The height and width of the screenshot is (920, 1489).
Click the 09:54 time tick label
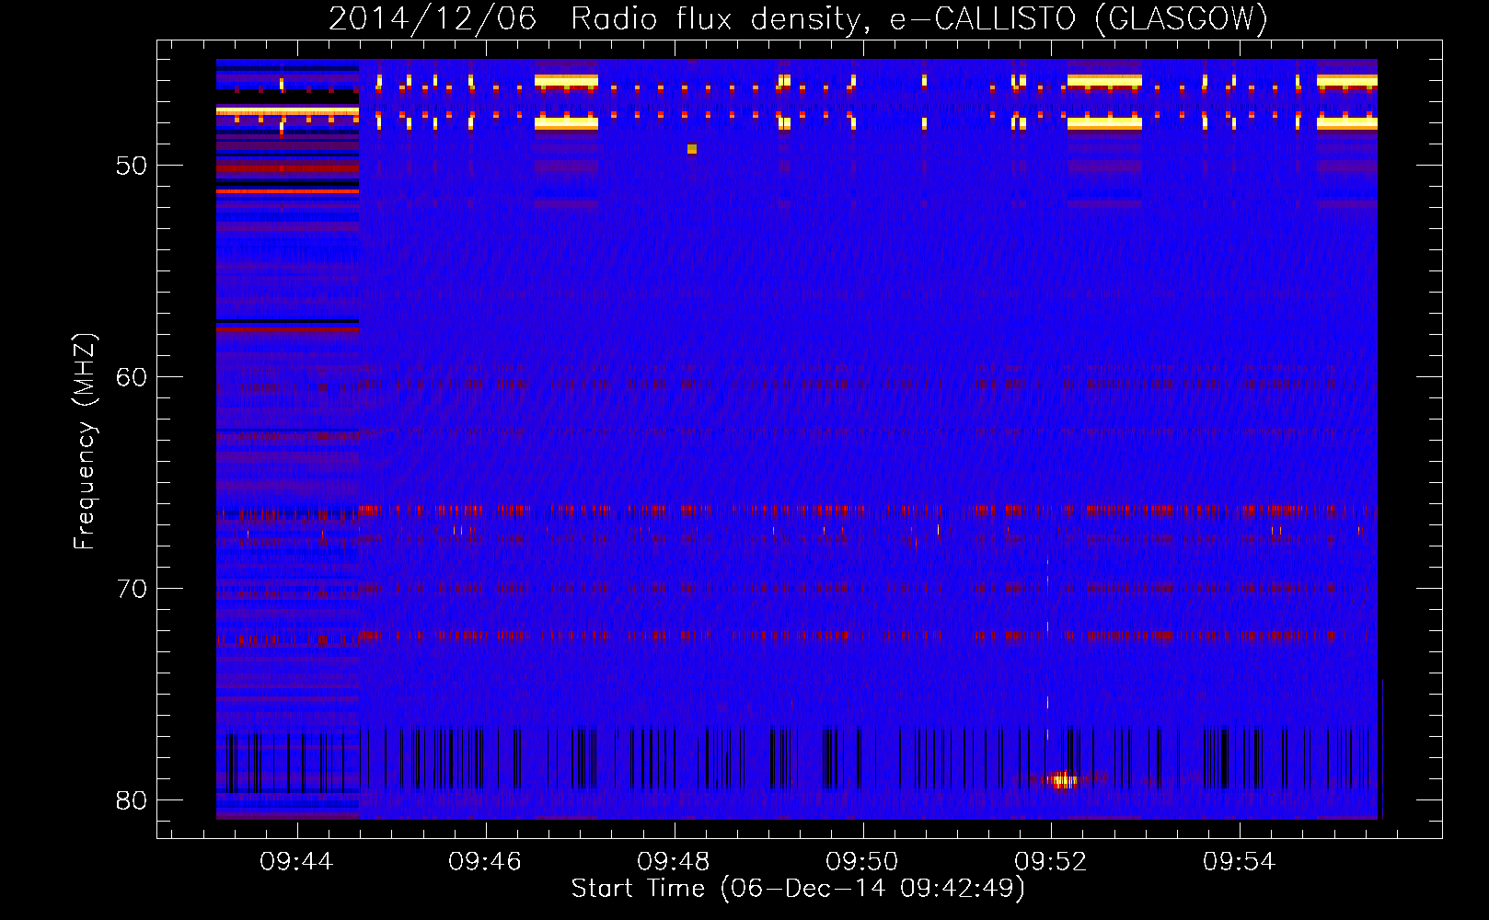point(1240,862)
